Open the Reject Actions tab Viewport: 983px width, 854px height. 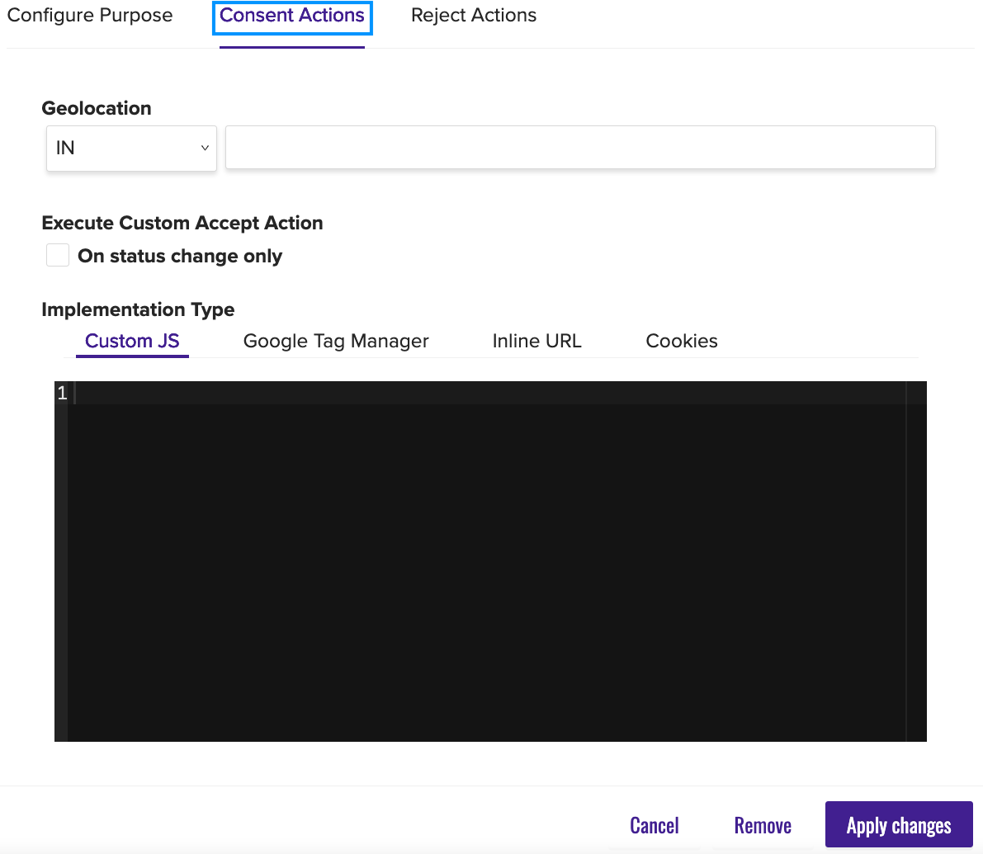pyautogui.click(x=474, y=16)
